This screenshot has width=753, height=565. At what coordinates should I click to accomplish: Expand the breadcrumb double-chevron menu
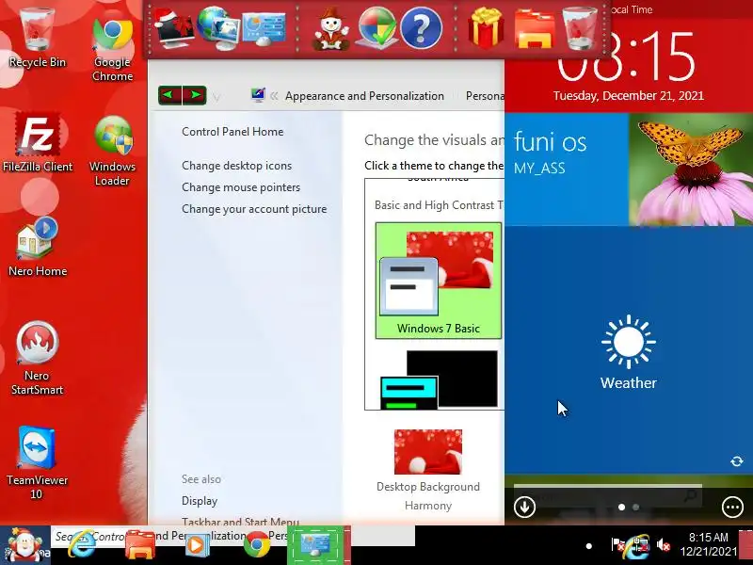(274, 96)
